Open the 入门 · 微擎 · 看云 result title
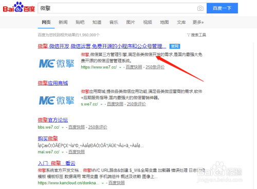The image size is (257, 189). [57, 163]
